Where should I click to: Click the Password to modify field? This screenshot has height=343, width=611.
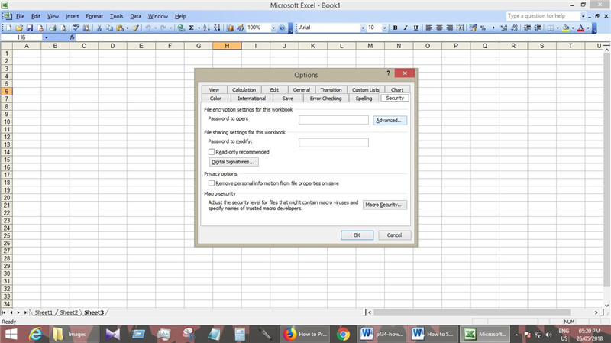tap(334, 143)
